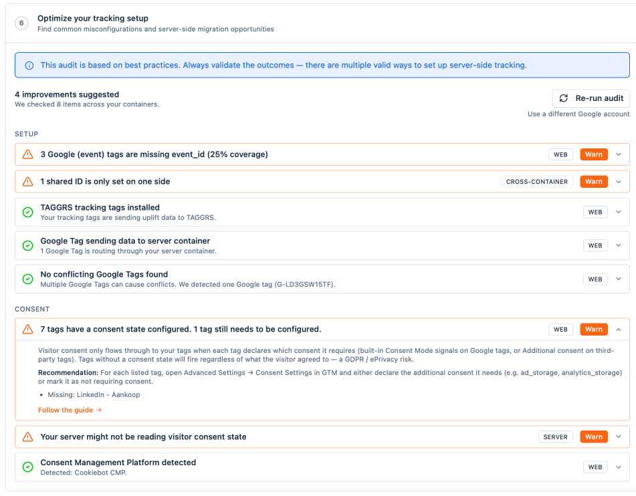Click the info icon in the blue banner
Screen dimensions: 636x496
click(29, 66)
